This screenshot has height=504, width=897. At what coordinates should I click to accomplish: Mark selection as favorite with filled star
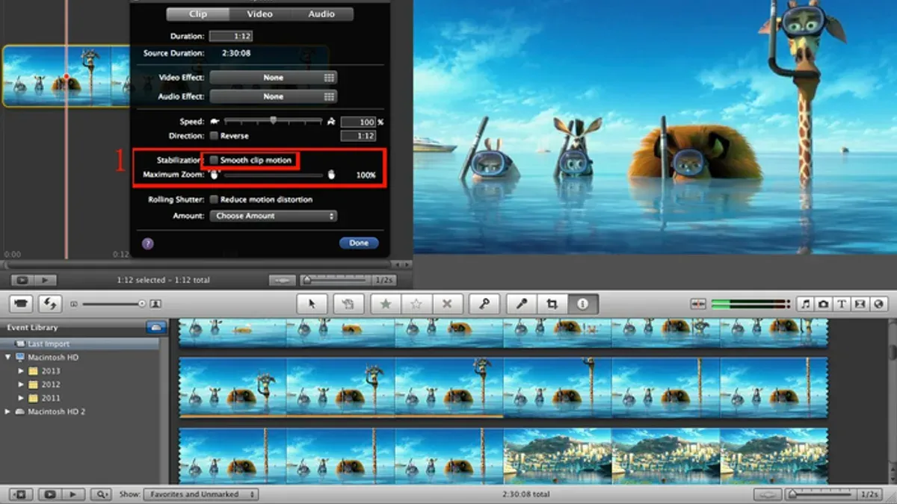(x=386, y=304)
